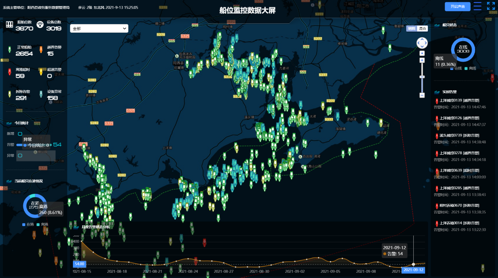The image size is (498, 278).
Task: Open alarm 上洋养殖0014 [拆除告警]
Action: (460, 223)
